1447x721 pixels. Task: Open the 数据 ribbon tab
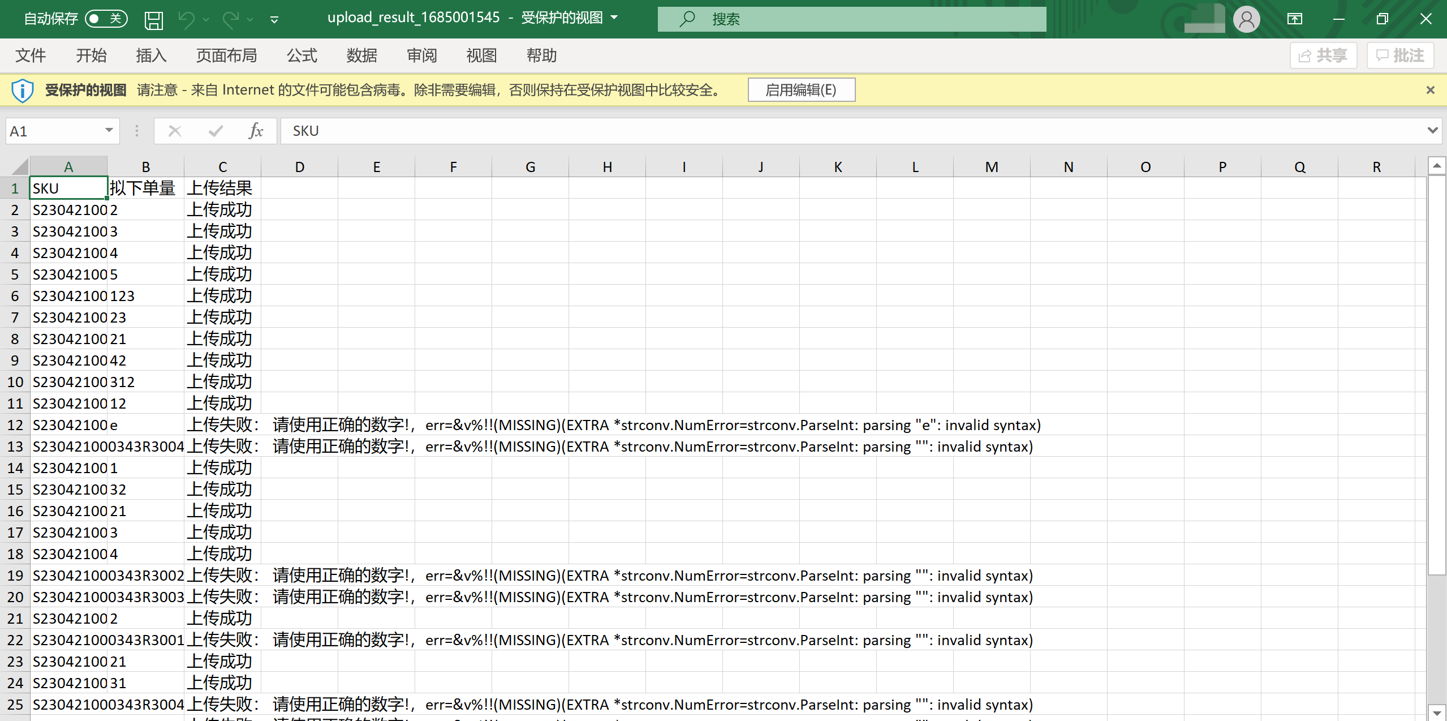click(361, 55)
